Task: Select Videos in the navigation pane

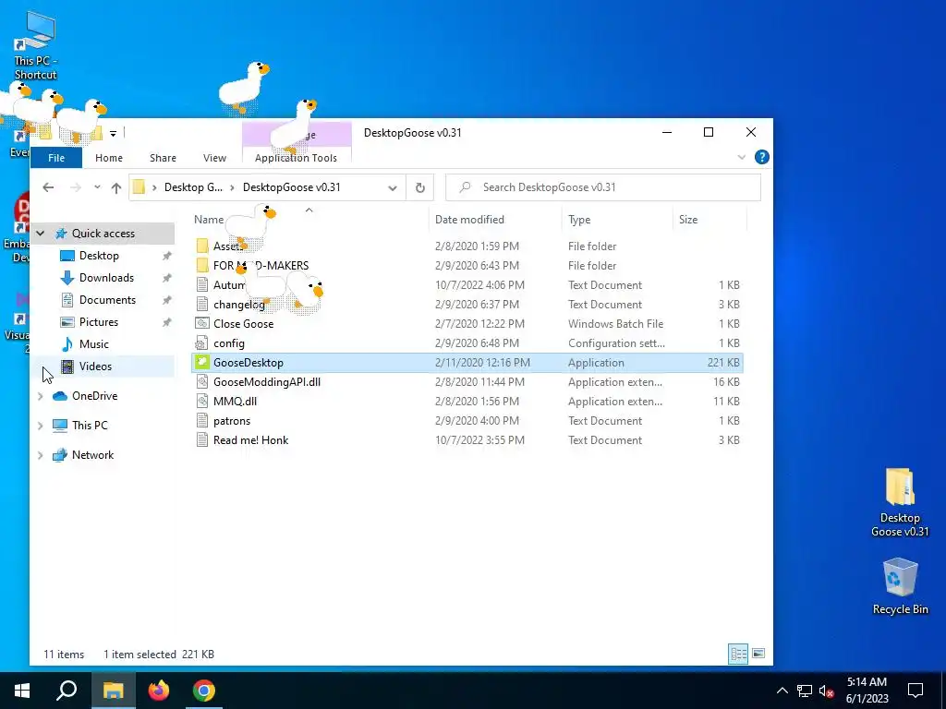Action: click(x=95, y=367)
